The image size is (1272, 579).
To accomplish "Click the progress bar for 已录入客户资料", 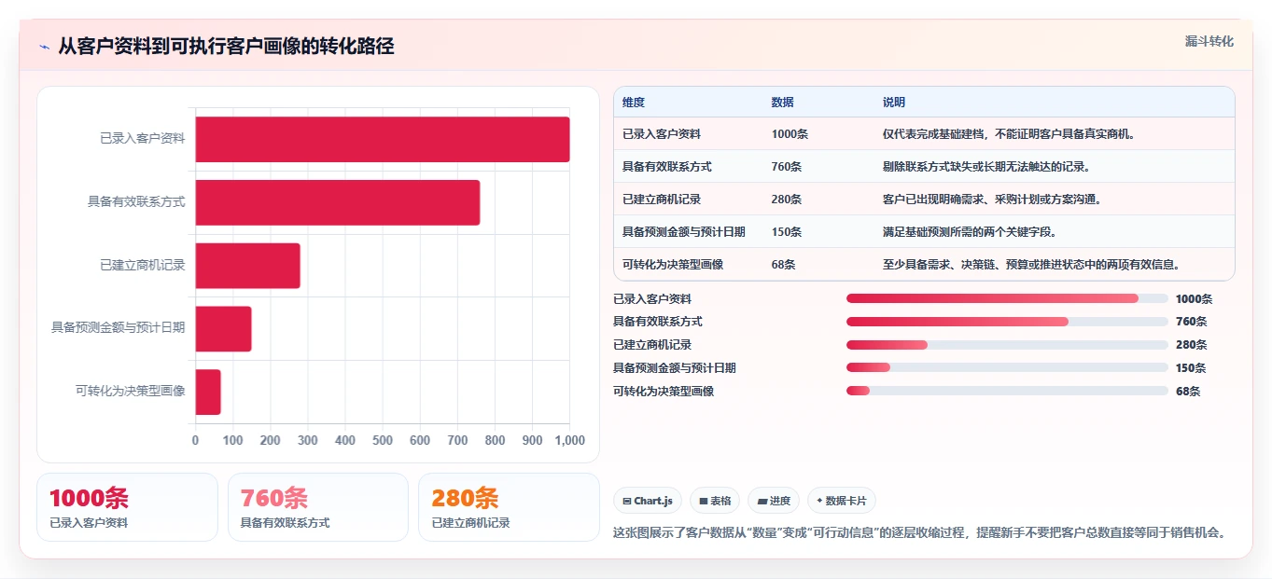I will pos(1007,298).
